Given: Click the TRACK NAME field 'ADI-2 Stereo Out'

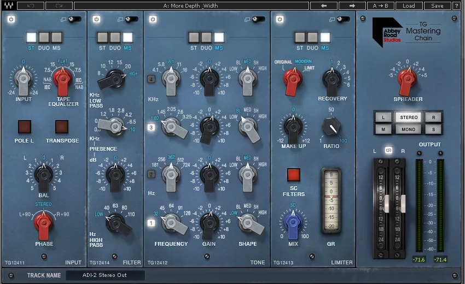Looking at the screenshot, I should pos(105,275).
